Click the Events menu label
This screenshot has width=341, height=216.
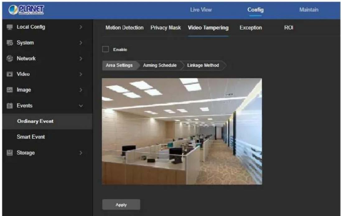click(x=25, y=106)
